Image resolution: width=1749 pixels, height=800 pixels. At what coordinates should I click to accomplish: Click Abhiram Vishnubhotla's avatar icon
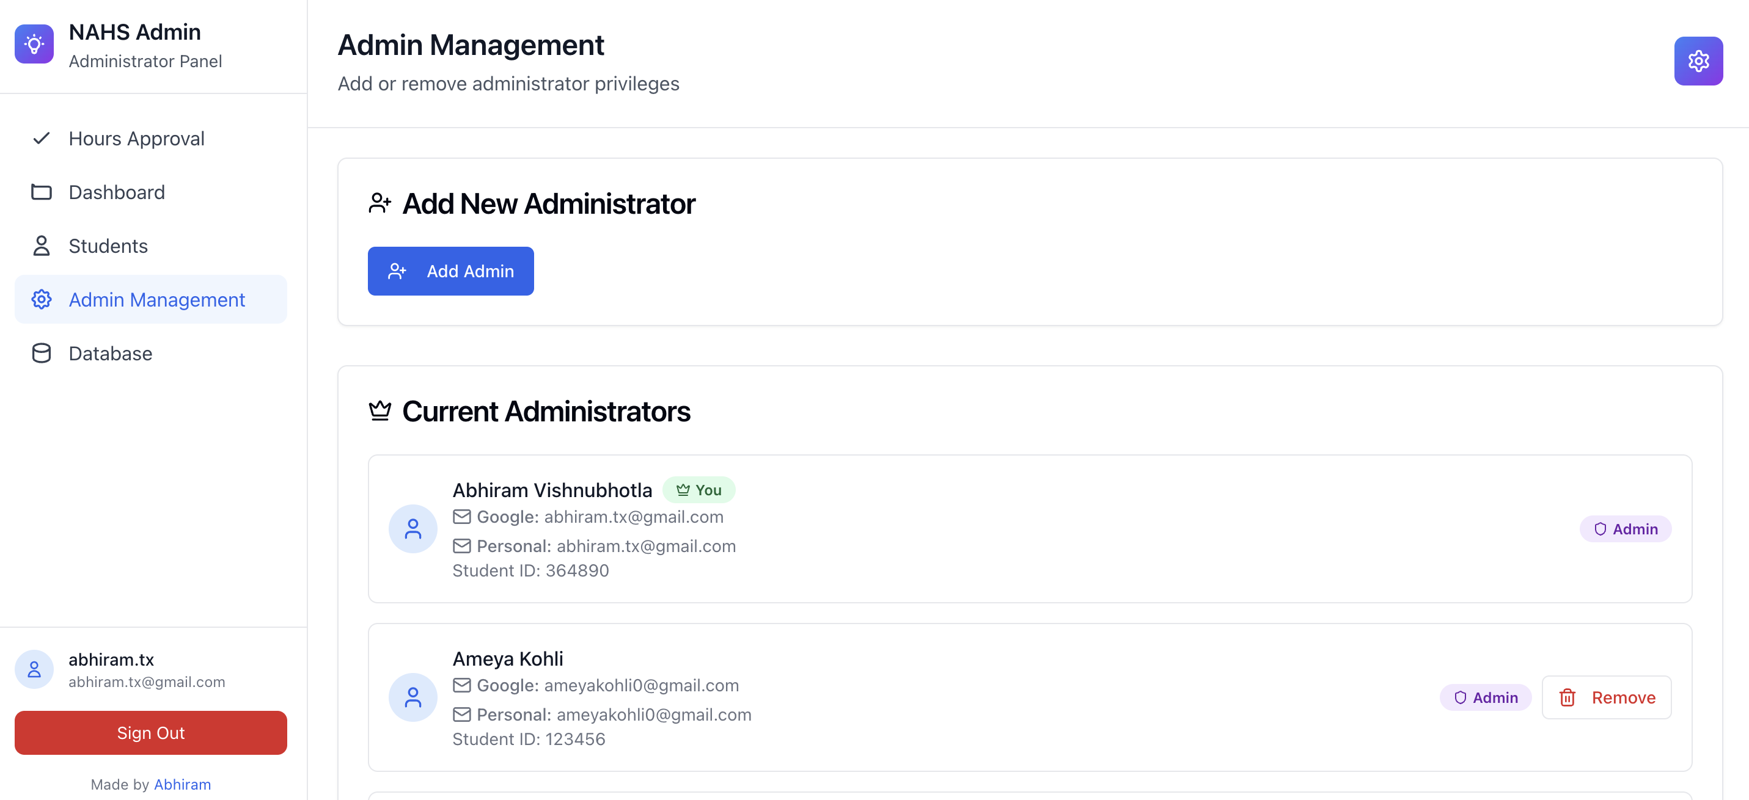[412, 529]
